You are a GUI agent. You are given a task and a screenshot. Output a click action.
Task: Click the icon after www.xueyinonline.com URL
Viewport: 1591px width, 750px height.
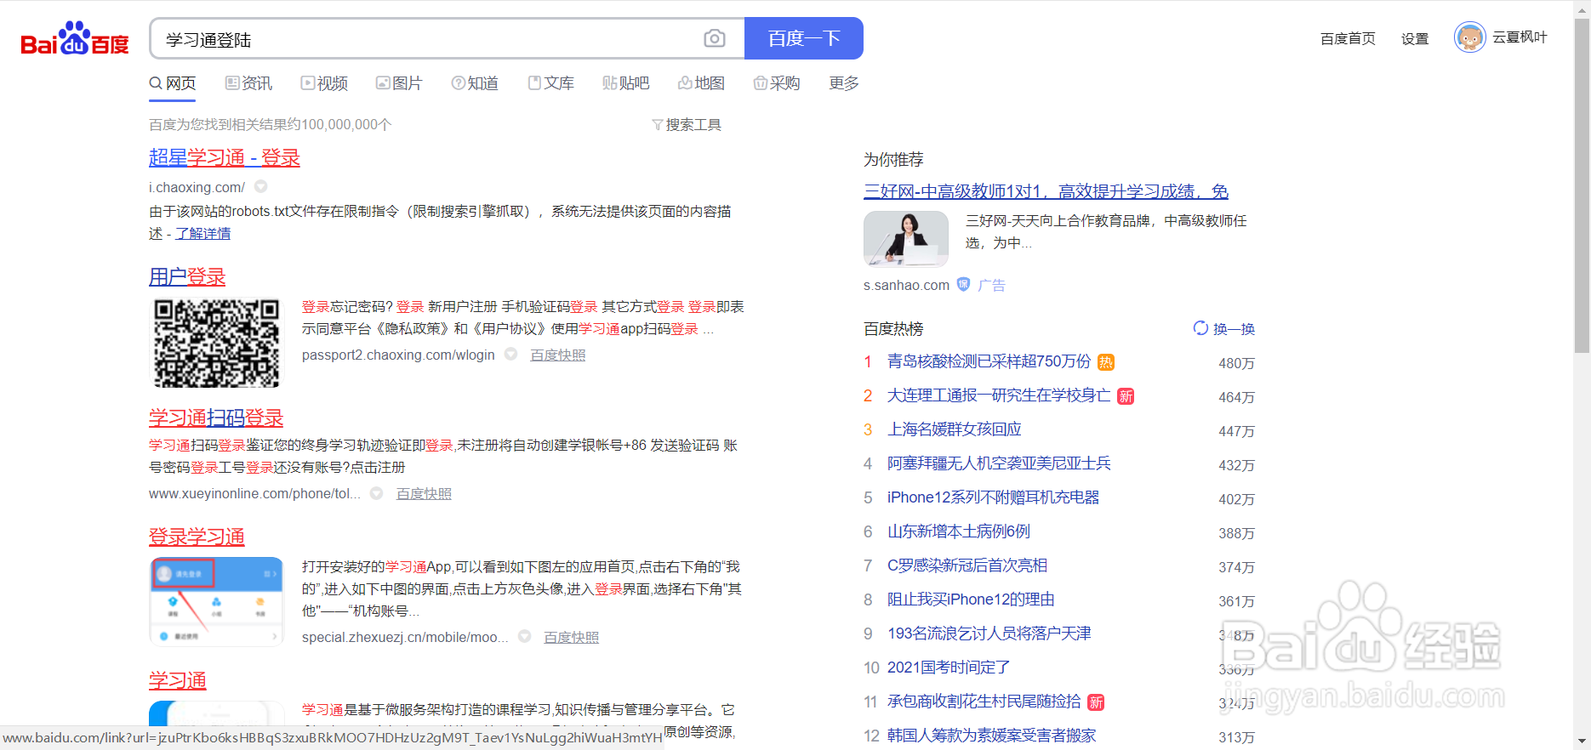(376, 493)
